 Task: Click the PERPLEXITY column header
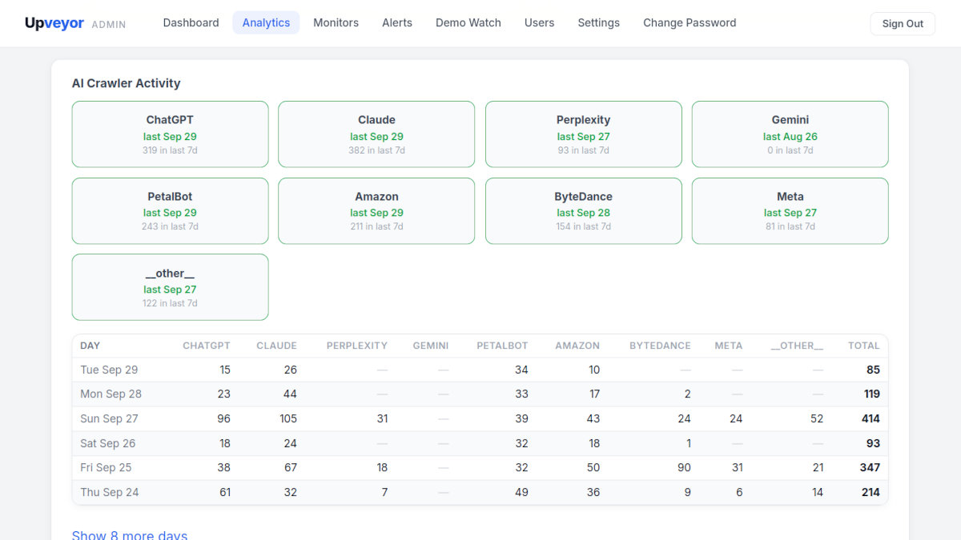click(357, 346)
